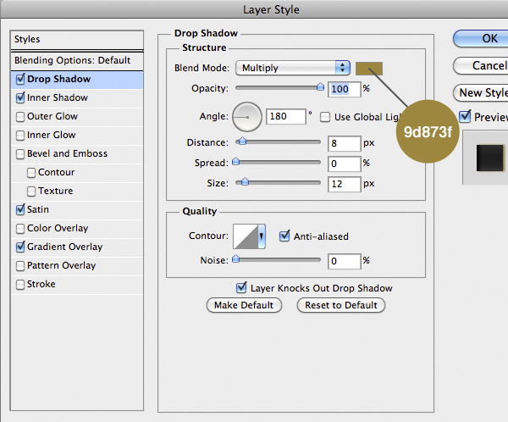The width and height of the screenshot is (508, 422).
Task: Open the Blend Mode dropdown
Action: (x=294, y=68)
